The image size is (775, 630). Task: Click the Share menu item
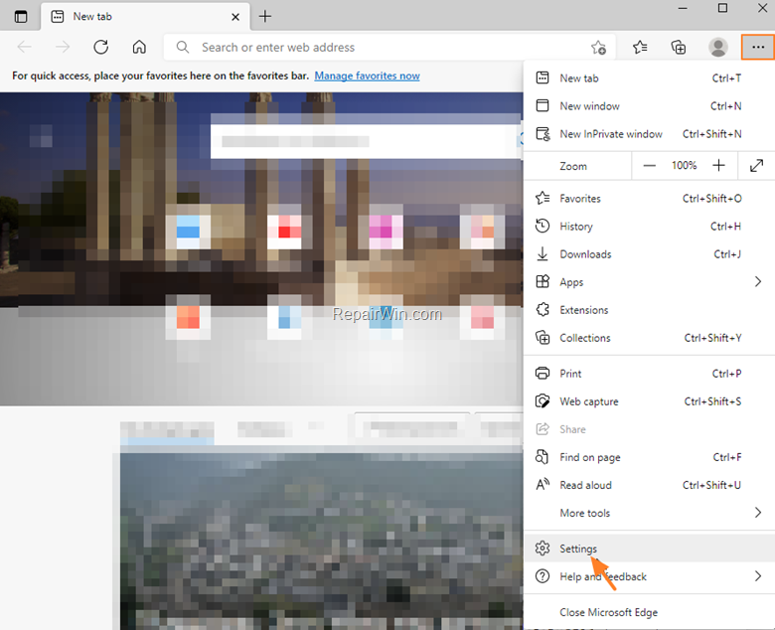click(649, 429)
